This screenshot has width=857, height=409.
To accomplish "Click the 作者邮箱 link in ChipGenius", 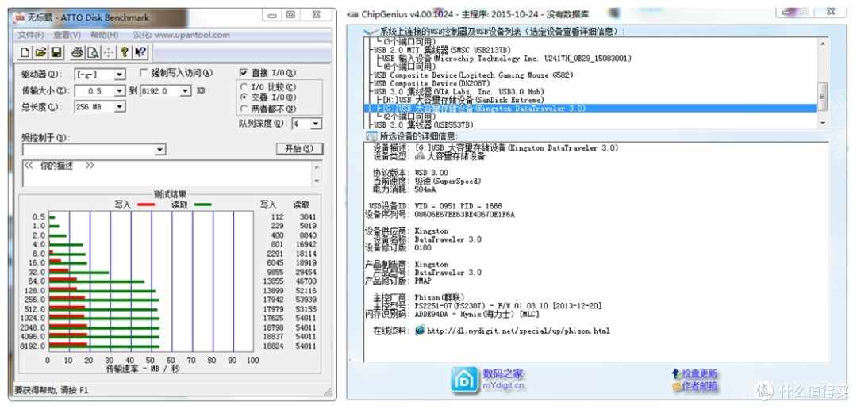I will (700, 387).
